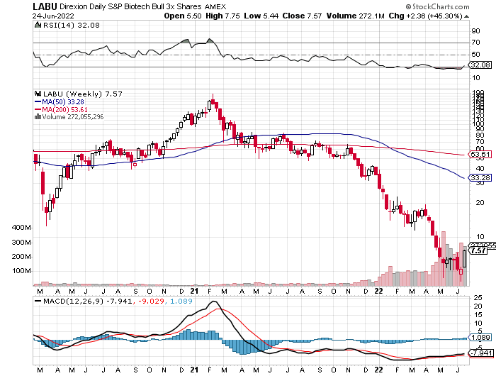Click the 24-Jun-2022 date label
This screenshot has width=496, height=376.
[x=53, y=16]
